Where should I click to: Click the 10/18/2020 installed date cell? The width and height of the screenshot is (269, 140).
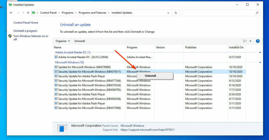tap(235, 67)
